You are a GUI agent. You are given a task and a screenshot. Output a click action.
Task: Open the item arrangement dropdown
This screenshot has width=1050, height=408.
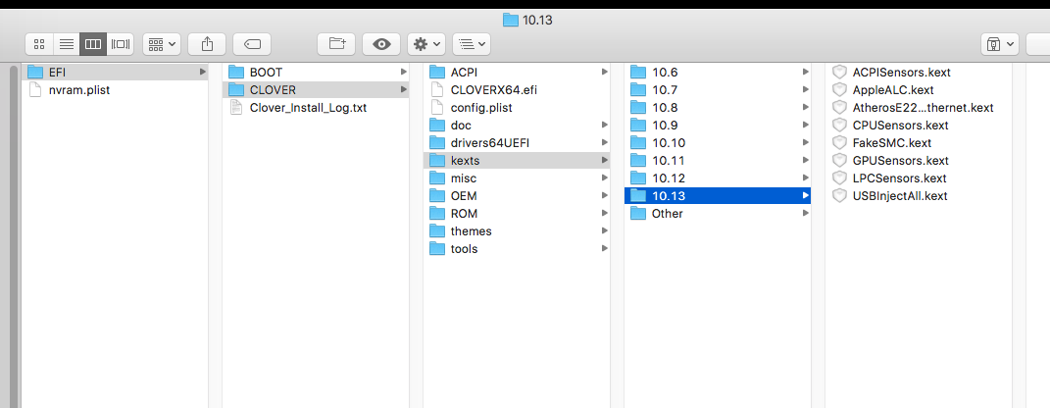coord(162,44)
